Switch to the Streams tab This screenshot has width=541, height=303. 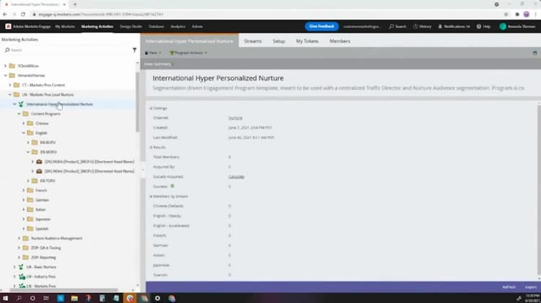tap(253, 41)
